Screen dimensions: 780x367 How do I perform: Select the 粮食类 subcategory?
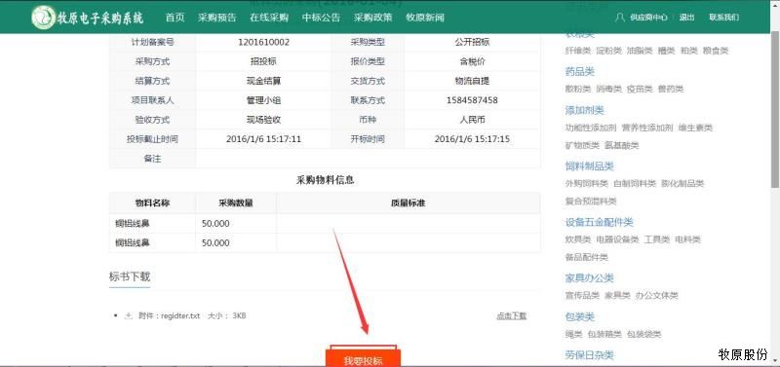pyautogui.click(x=716, y=51)
